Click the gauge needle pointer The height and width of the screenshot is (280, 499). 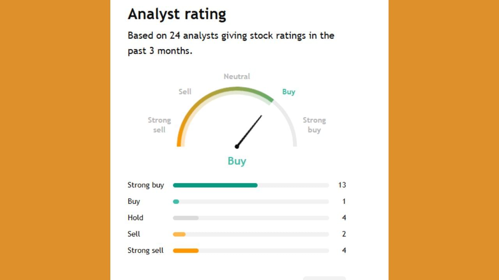tap(249, 130)
